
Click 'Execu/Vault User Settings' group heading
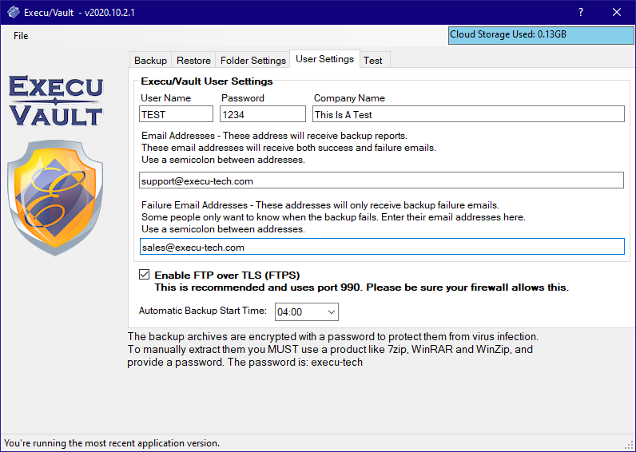tap(206, 81)
